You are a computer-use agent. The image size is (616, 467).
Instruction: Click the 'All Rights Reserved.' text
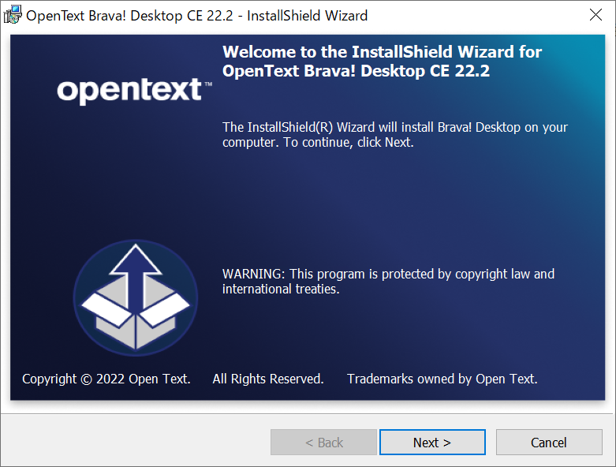268,379
